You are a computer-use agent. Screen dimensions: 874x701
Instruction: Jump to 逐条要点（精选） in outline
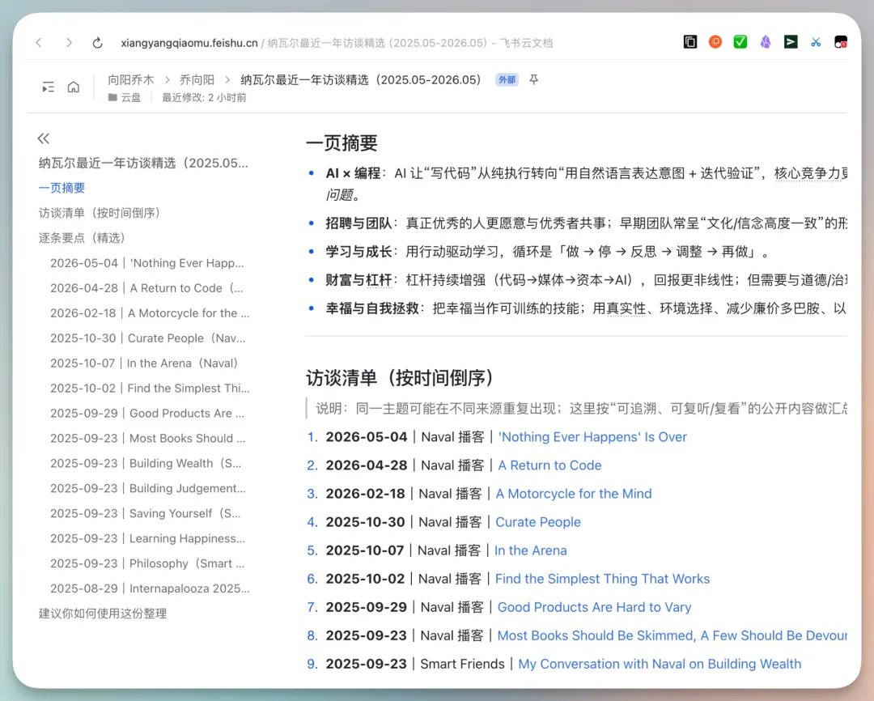tap(82, 238)
